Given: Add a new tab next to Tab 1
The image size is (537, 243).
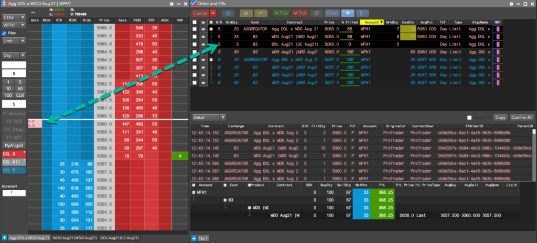Looking at the screenshot, I should (x=194, y=238).
